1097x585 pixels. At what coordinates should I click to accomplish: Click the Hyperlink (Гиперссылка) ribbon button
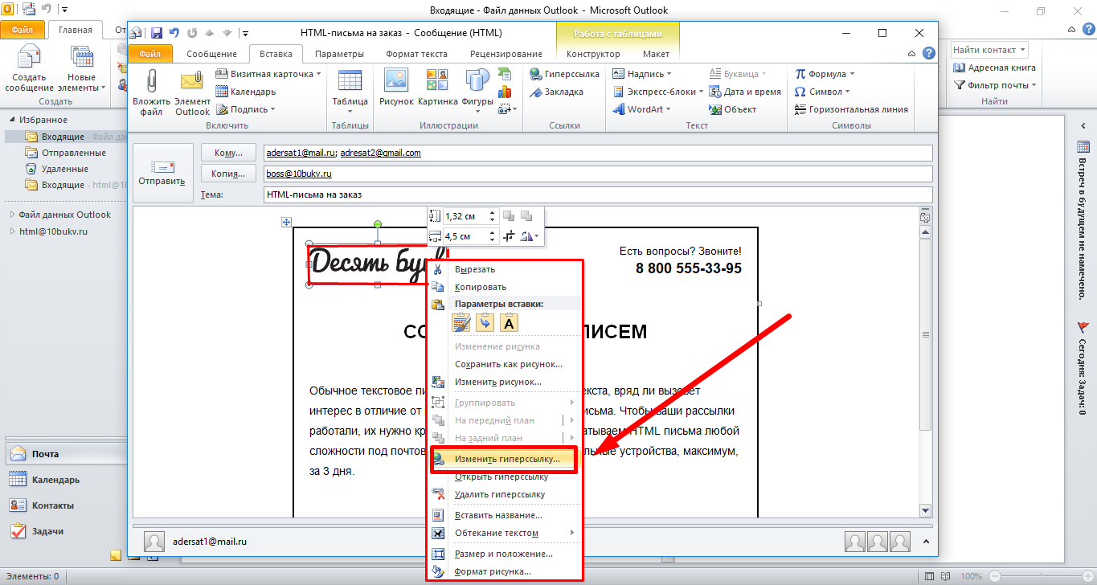564,74
